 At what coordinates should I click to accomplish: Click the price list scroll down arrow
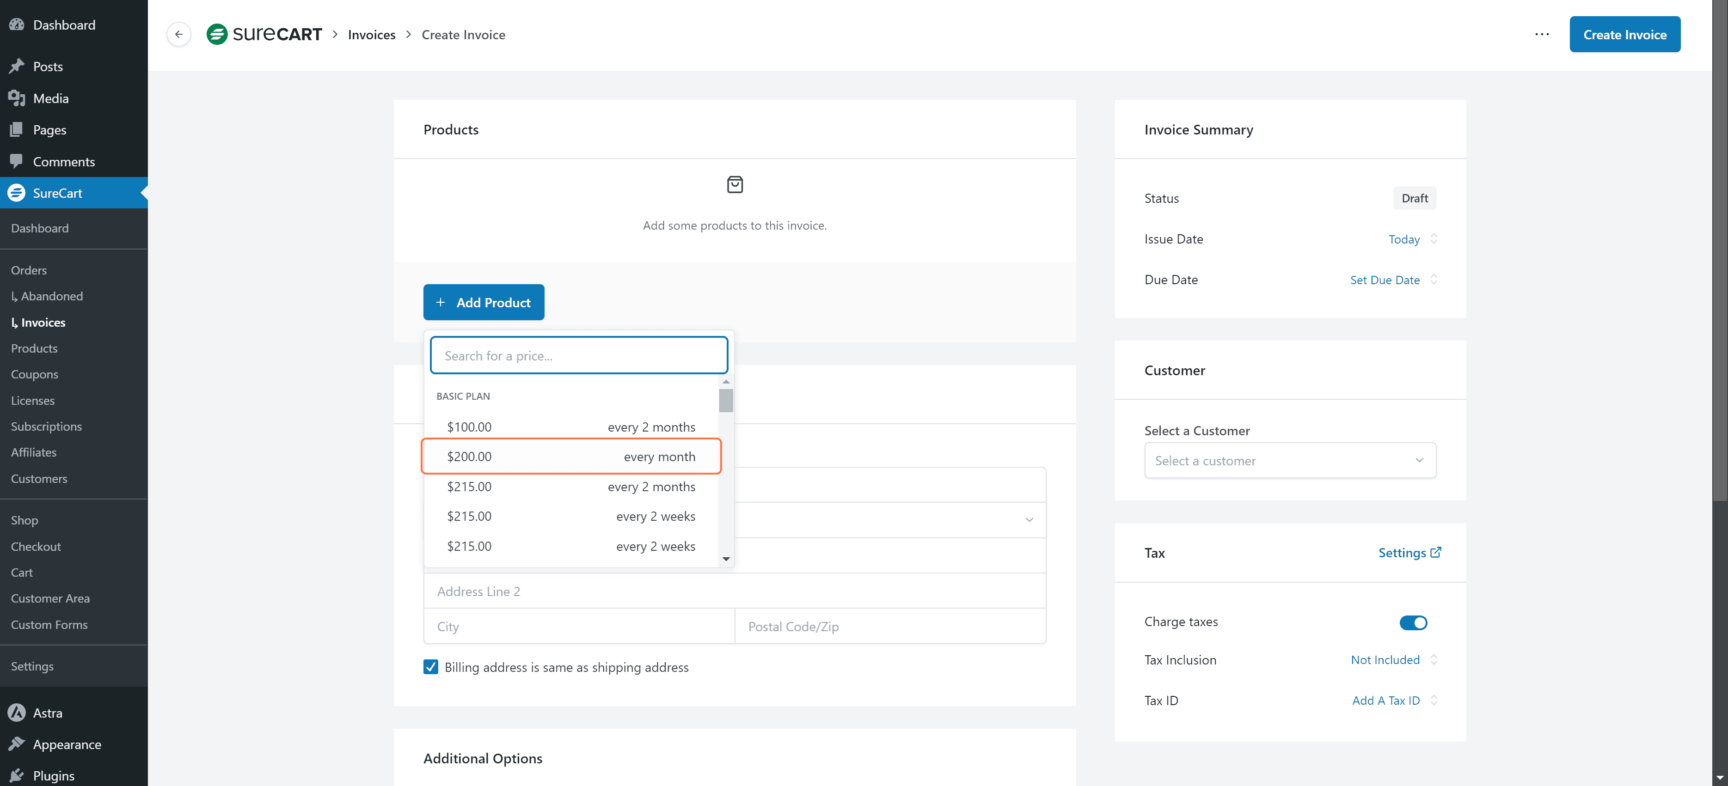pos(726,559)
